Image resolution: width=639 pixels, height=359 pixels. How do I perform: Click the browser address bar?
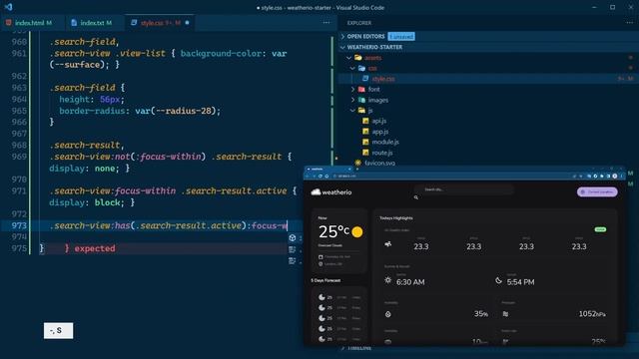pyautogui.click(x=452, y=177)
